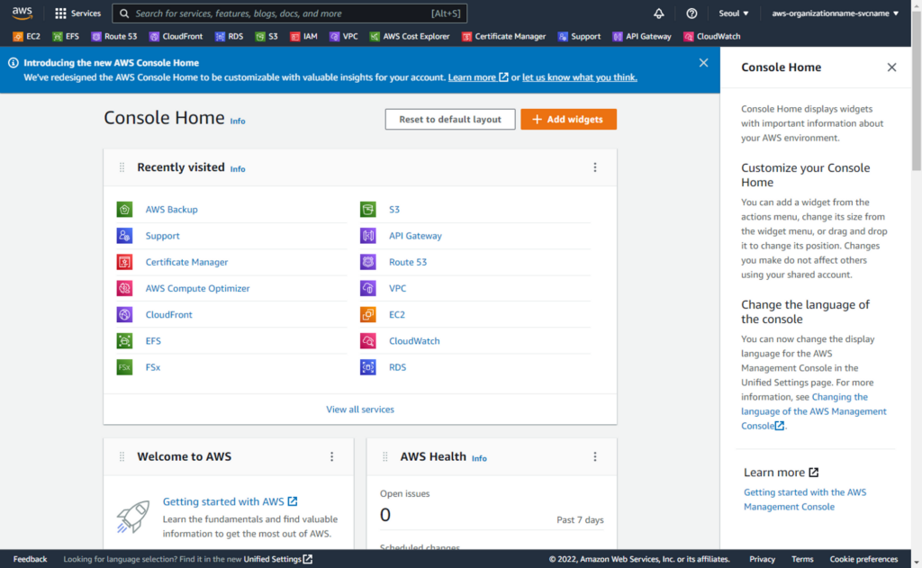Open Getting started with AWS Management Console link
The image size is (922, 568).
coord(805,500)
